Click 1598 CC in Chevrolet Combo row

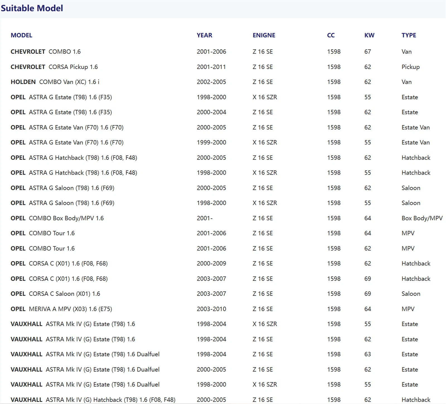(334, 52)
